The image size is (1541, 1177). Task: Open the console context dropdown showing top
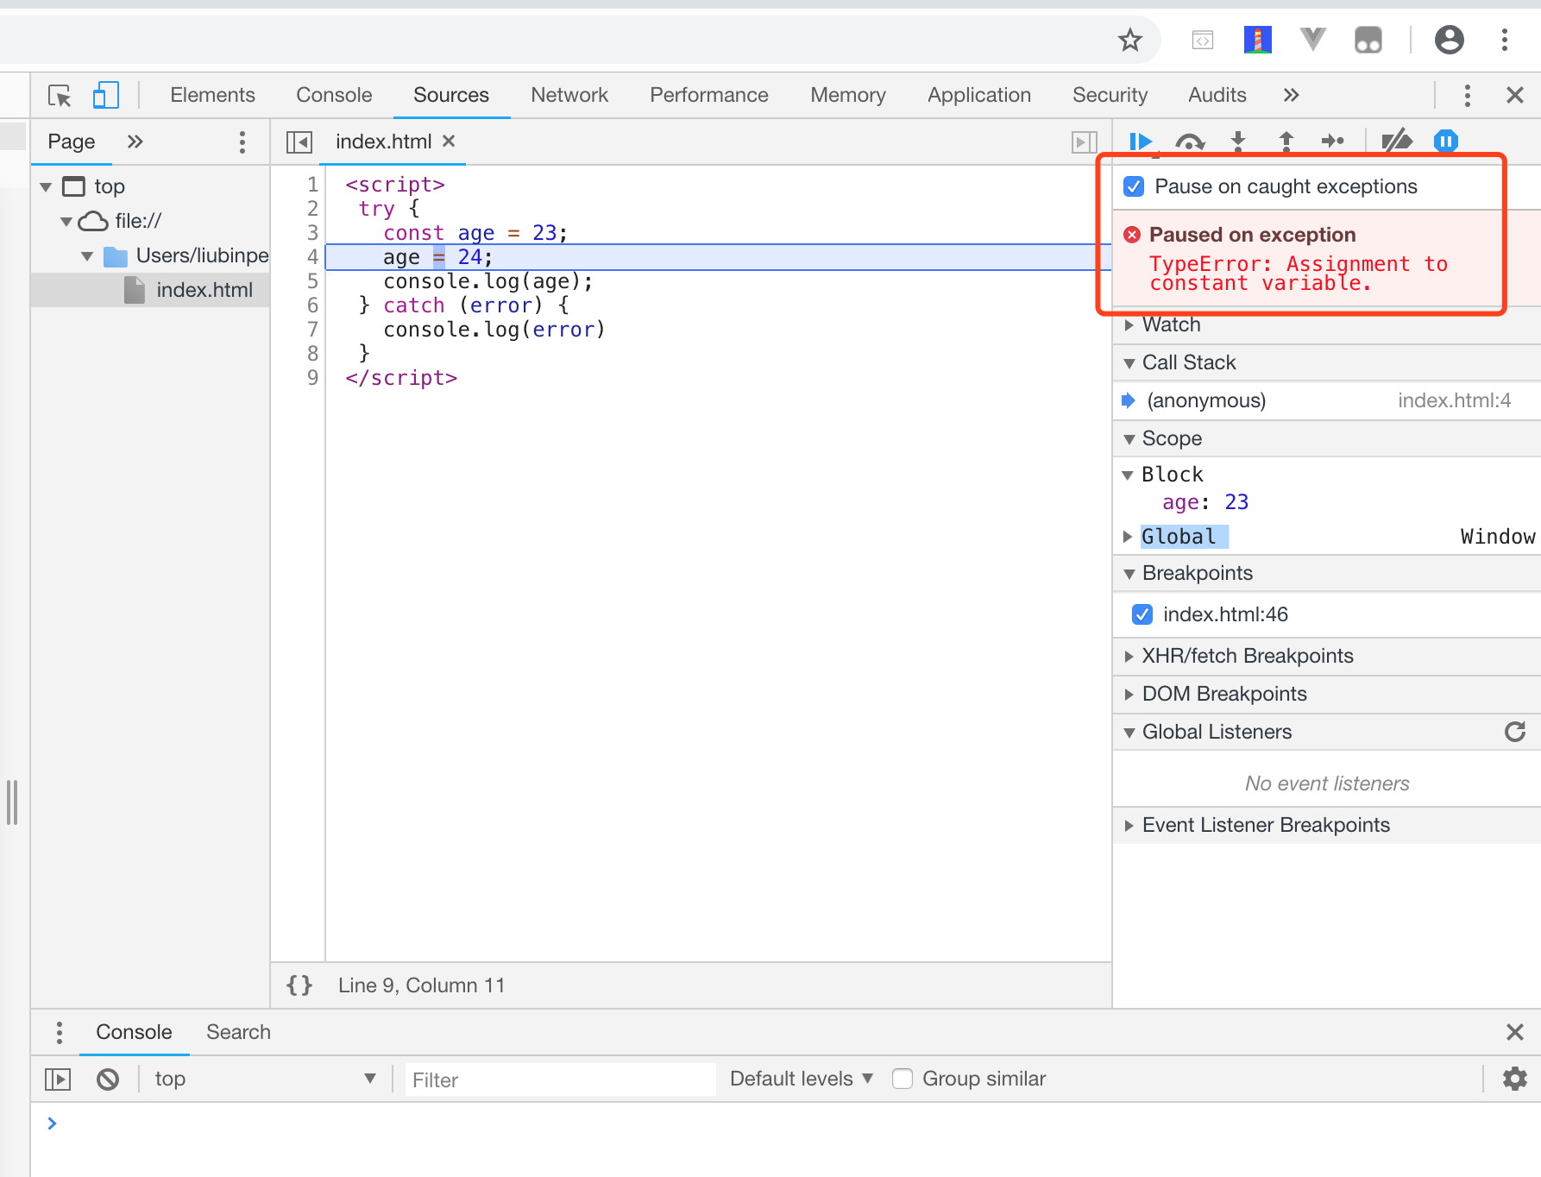pyautogui.click(x=266, y=1079)
